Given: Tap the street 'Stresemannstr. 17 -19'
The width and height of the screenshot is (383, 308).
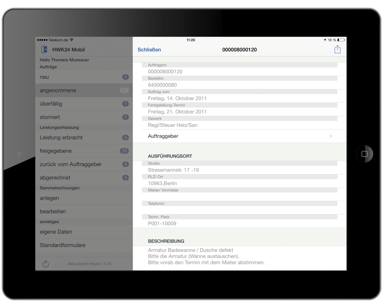Looking at the screenshot, I should click(x=173, y=170).
